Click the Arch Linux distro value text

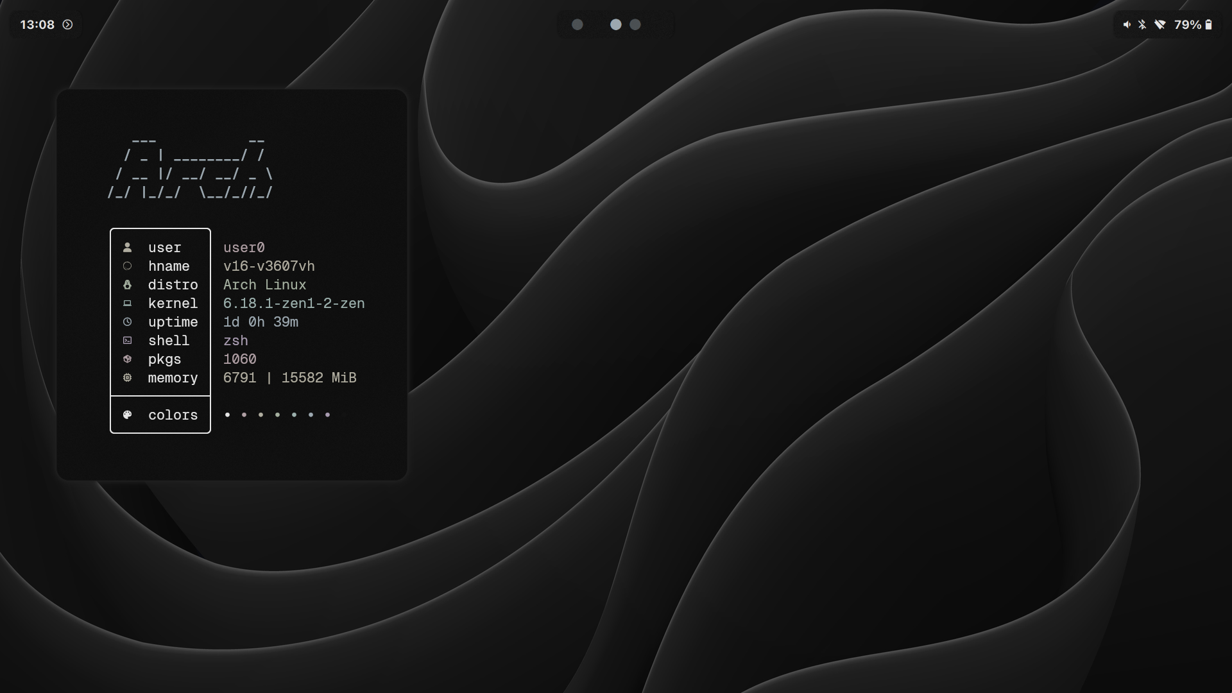click(265, 284)
